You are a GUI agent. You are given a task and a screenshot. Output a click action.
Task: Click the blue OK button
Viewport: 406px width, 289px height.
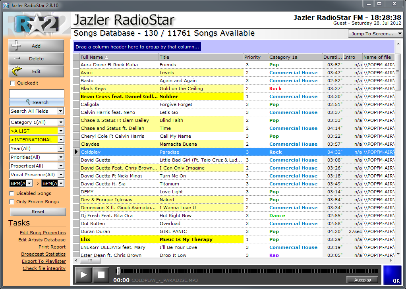[392, 275]
